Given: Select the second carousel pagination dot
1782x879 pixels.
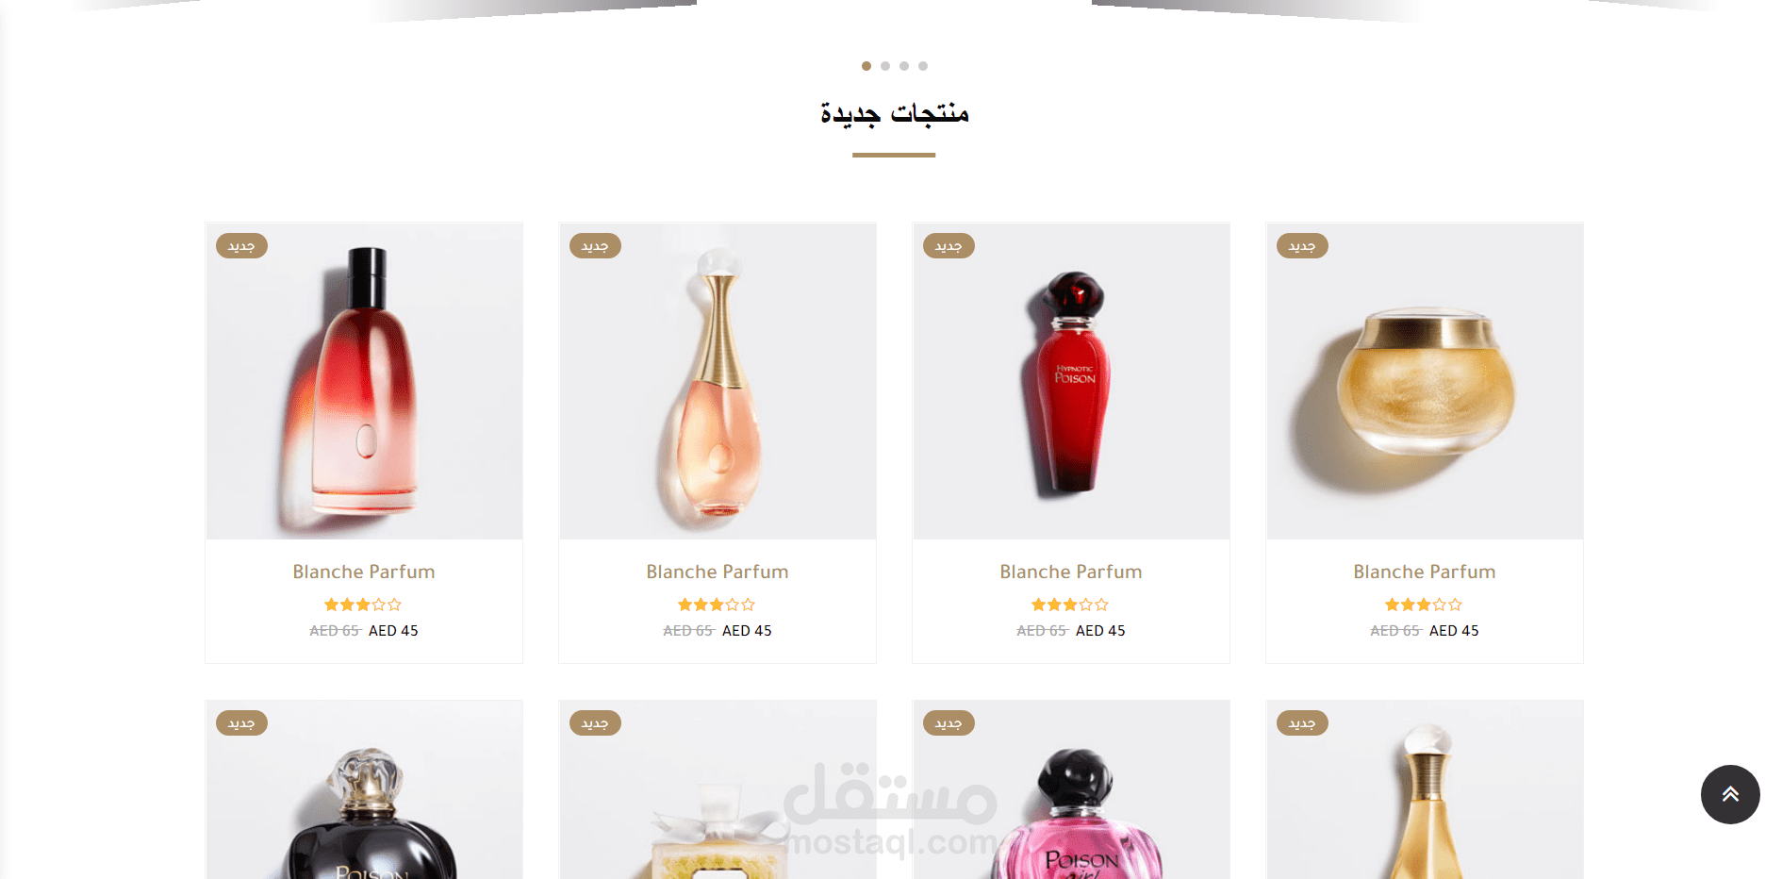Looking at the screenshot, I should pos(885,66).
